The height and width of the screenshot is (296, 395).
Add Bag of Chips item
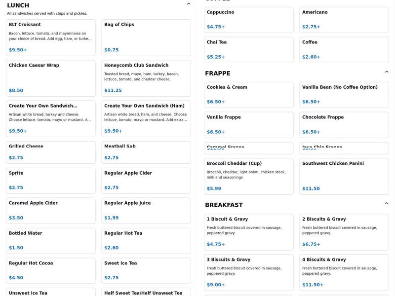pos(146,37)
